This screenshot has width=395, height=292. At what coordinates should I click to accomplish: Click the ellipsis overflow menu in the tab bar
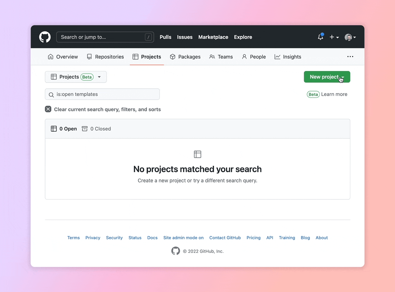tap(350, 57)
